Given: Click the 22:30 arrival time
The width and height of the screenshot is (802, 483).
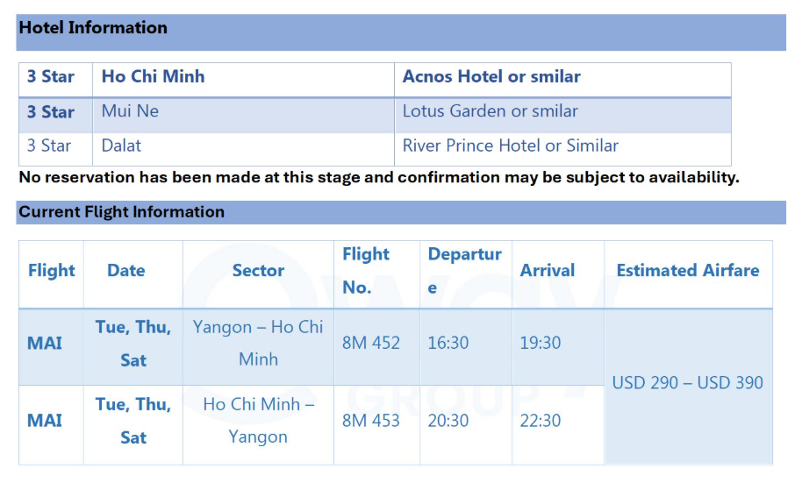Looking at the screenshot, I should click(x=541, y=421).
